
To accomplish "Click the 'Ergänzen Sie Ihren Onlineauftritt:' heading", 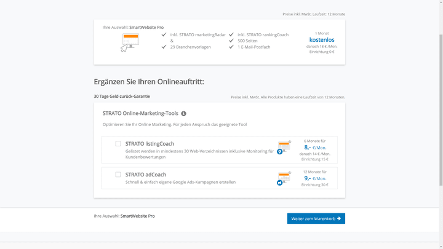I will pyautogui.click(x=149, y=82).
